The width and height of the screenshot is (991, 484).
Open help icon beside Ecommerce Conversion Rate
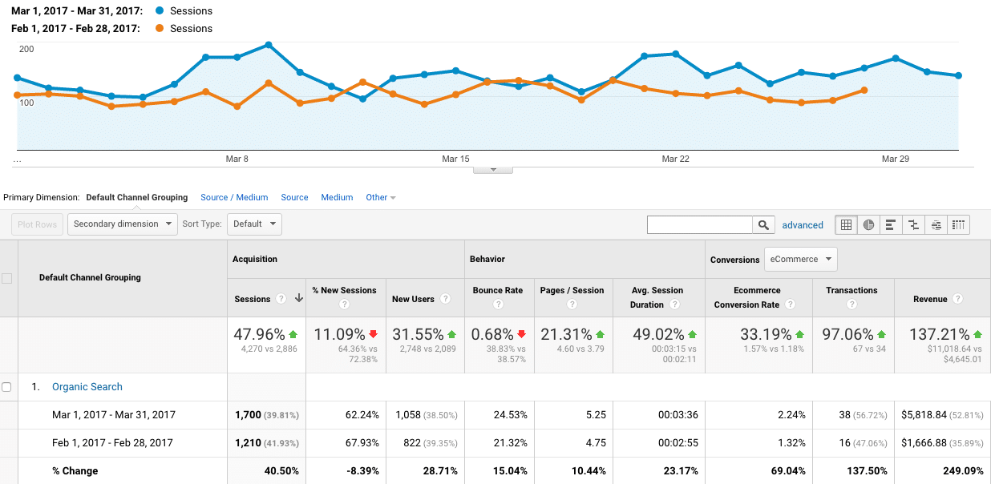[x=791, y=305]
